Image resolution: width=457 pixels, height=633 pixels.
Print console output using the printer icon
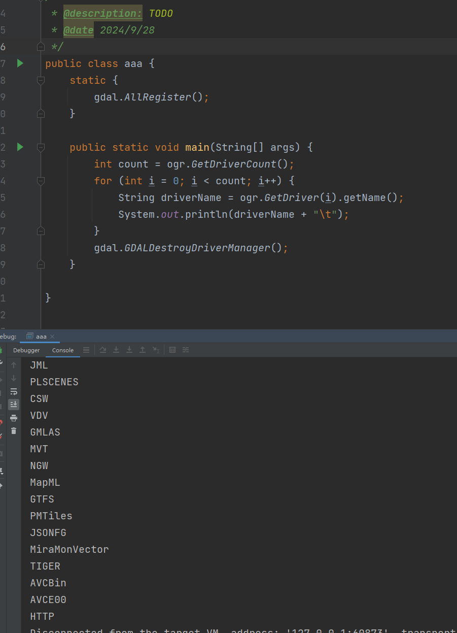tap(13, 418)
